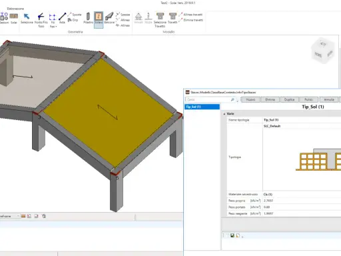Select Tip_Sol (1) in typology list

(x=202, y=107)
